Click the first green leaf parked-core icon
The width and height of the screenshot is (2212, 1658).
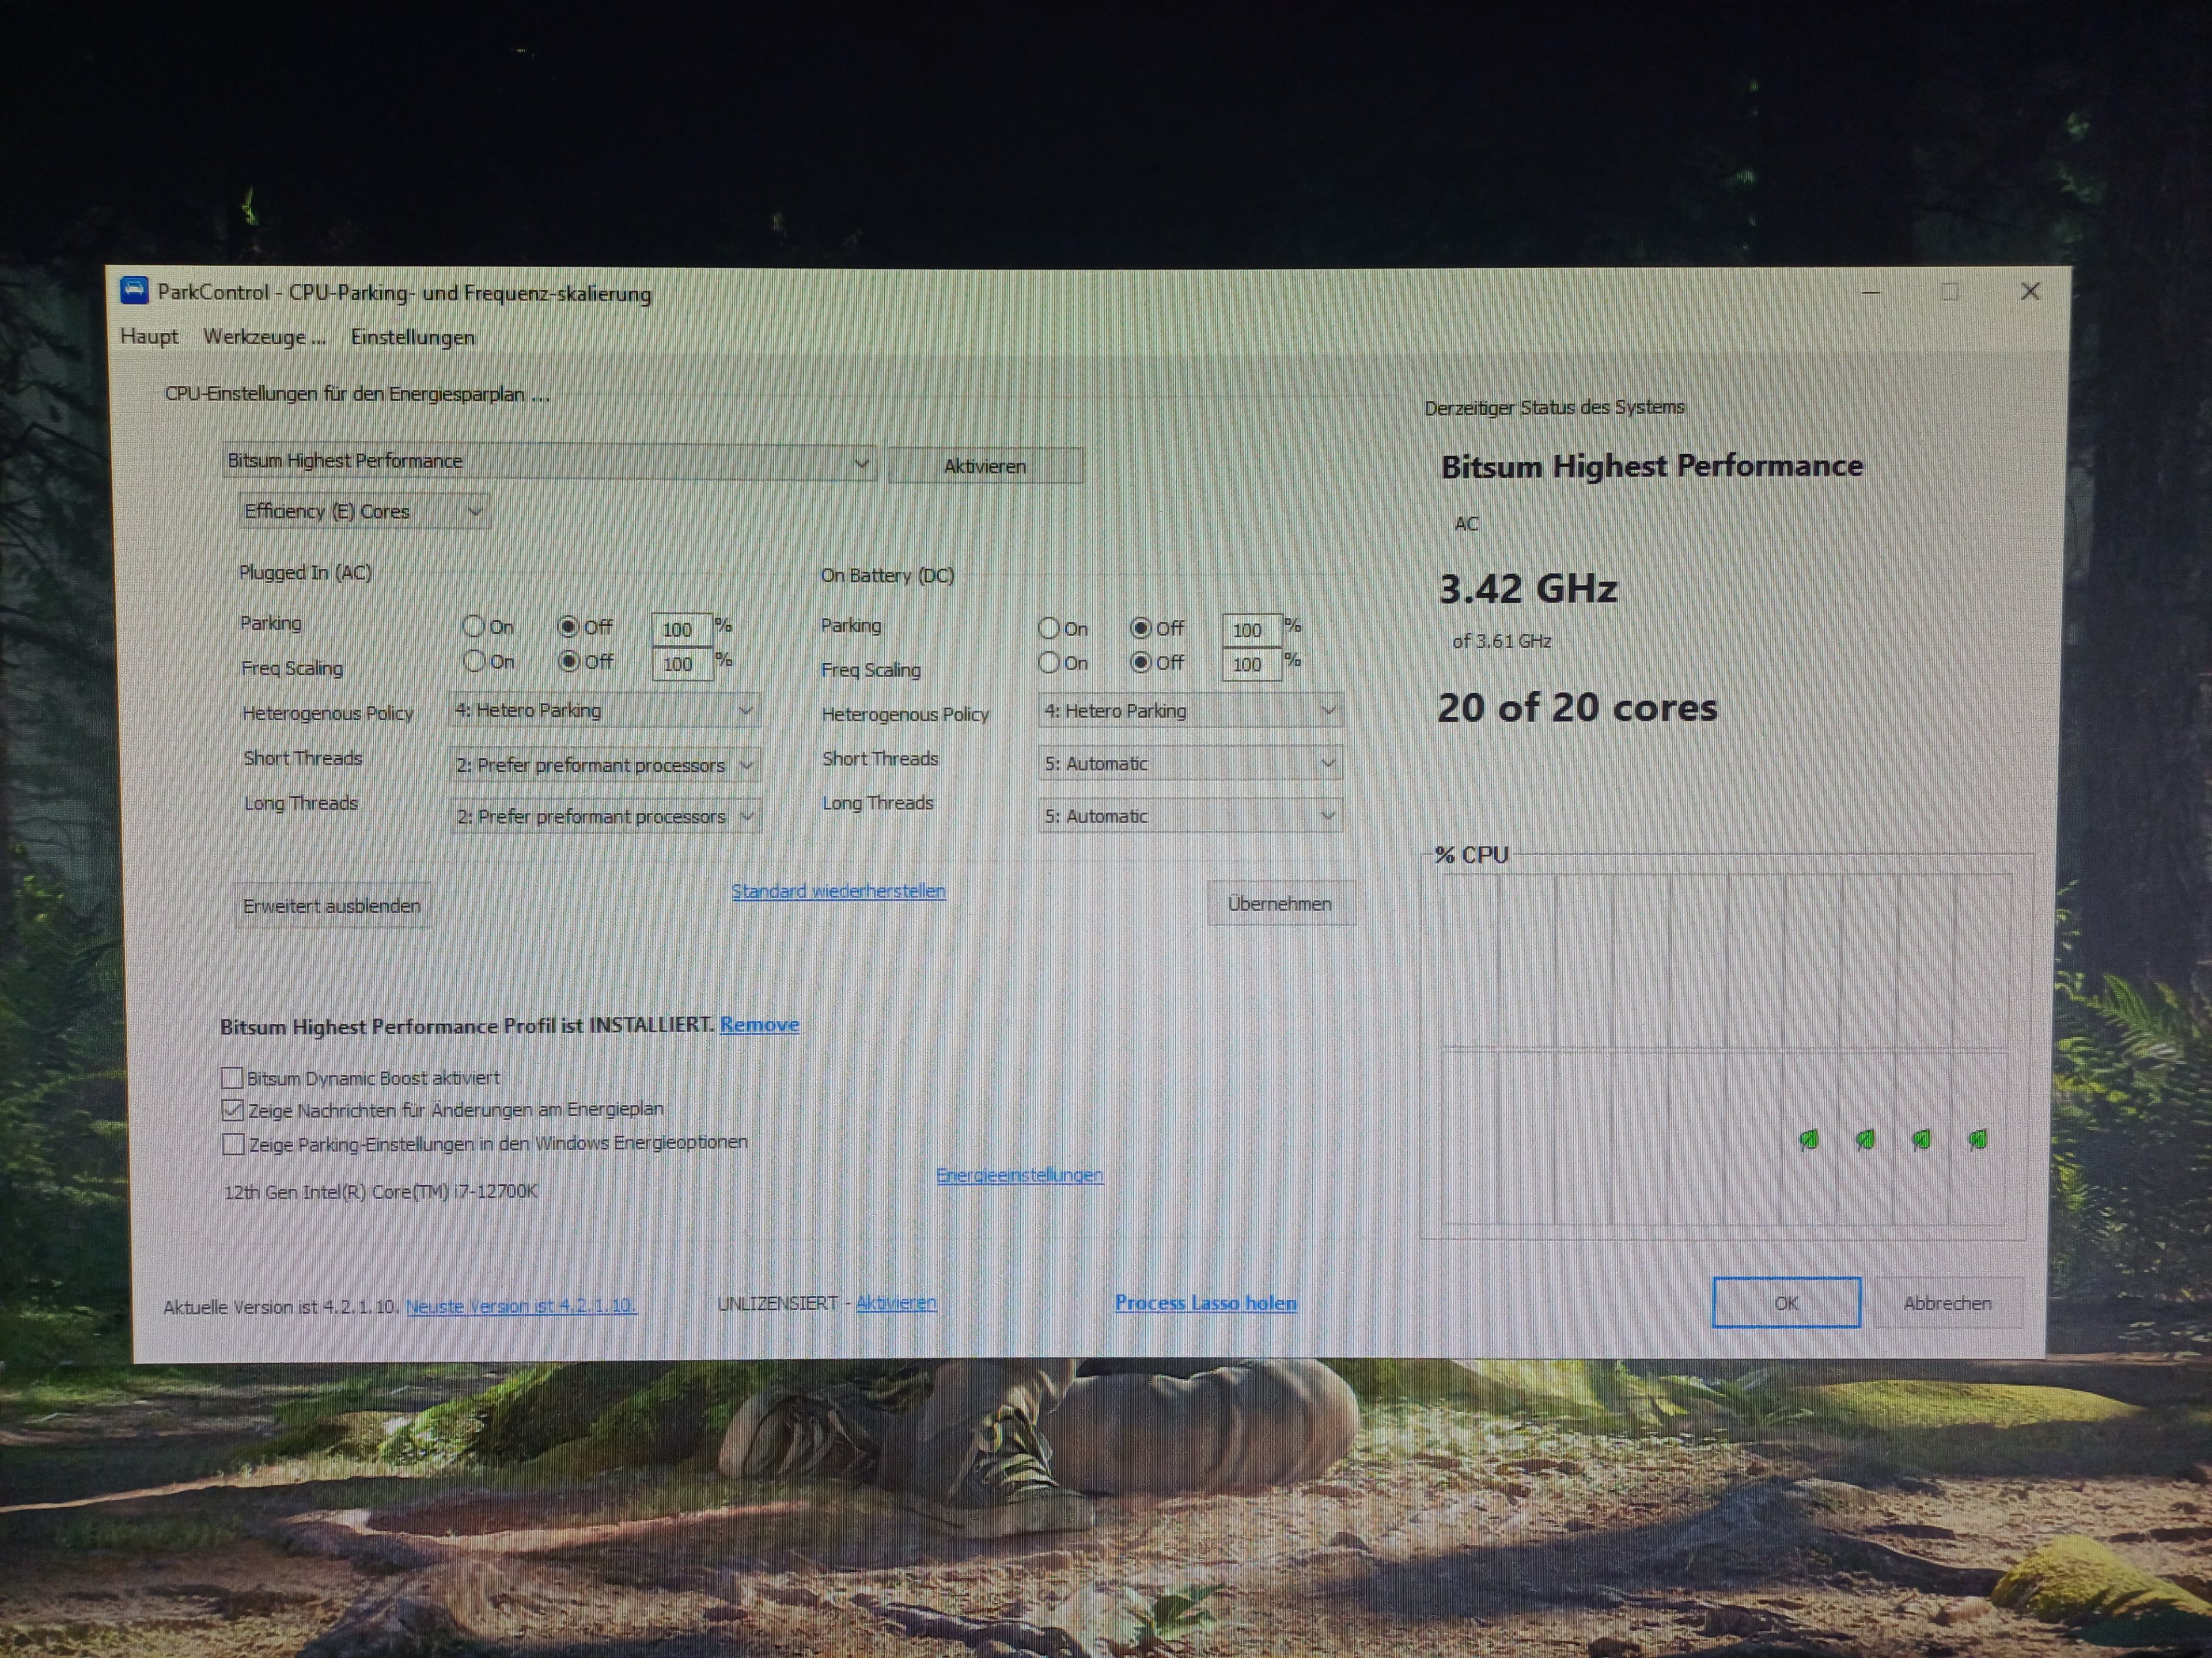1809,1139
